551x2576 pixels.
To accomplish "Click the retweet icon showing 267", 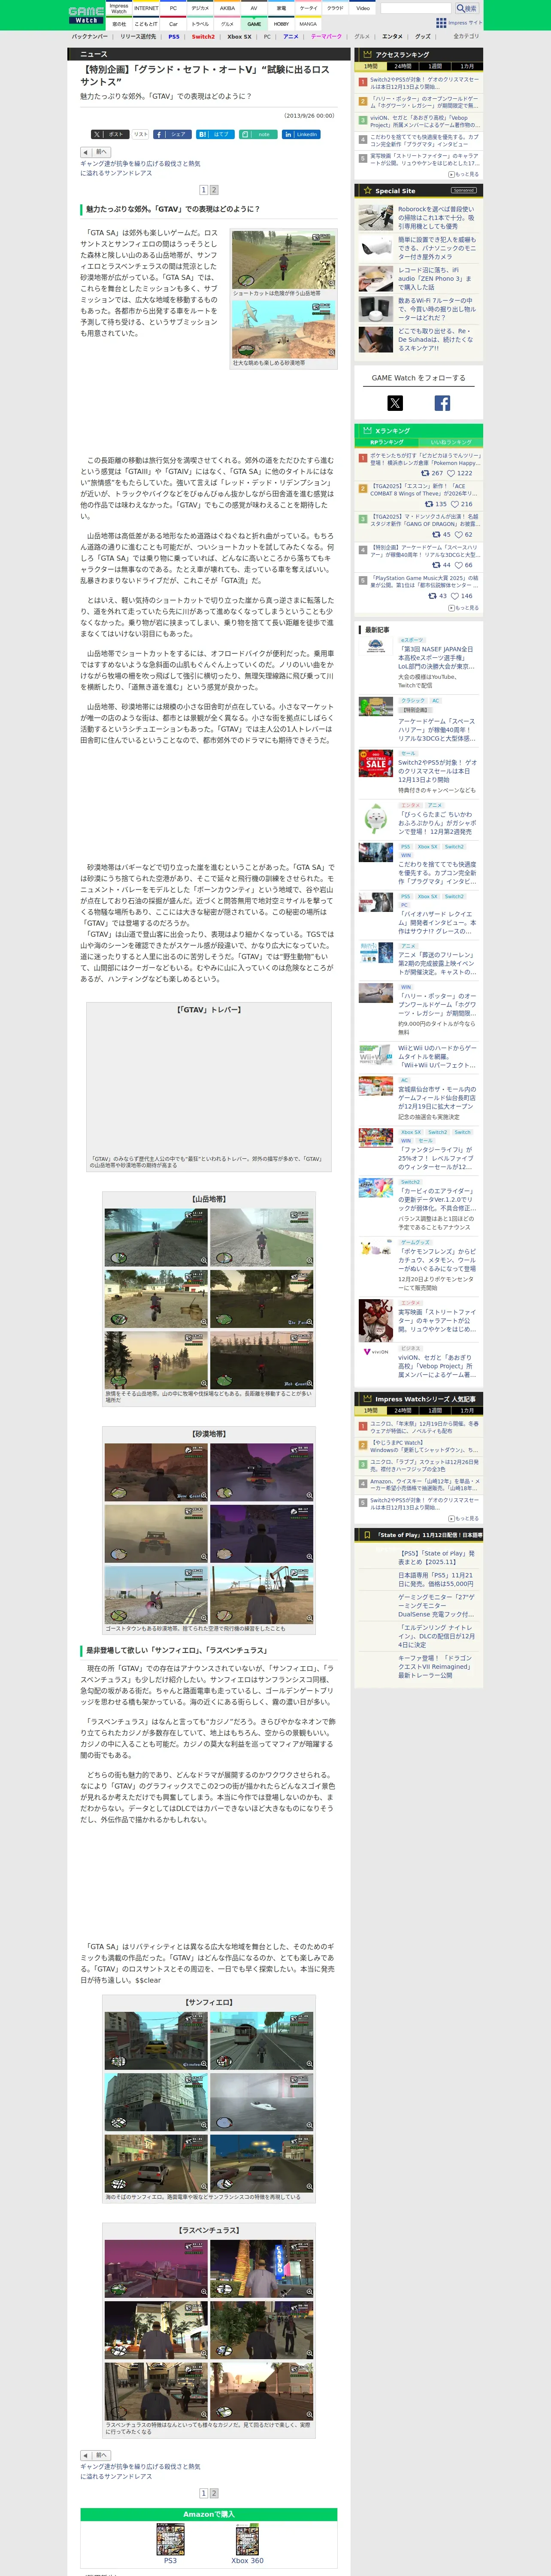I will (x=425, y=473).
